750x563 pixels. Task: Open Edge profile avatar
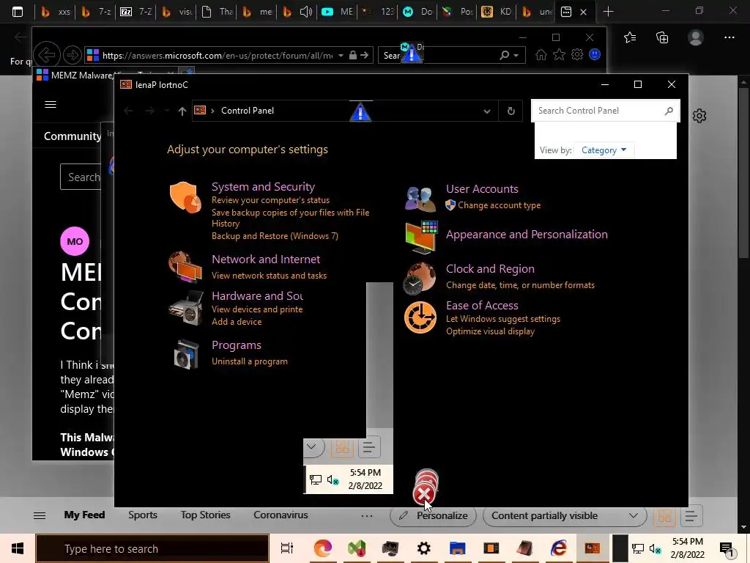pos(696,37)
